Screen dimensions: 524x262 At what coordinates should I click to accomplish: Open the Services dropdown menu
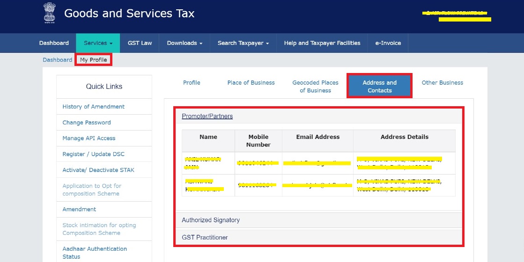point(98,43)
